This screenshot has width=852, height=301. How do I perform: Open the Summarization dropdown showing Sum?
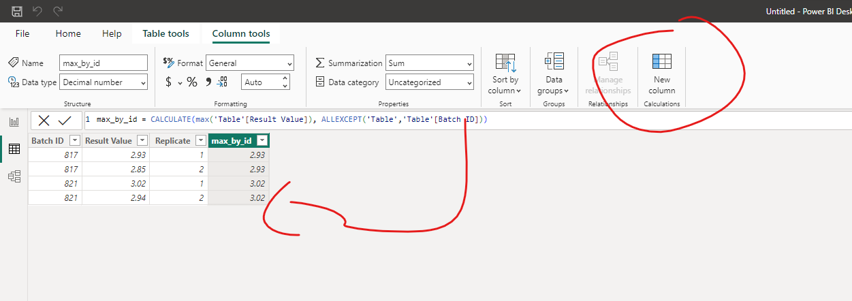(x=430, y=63)
